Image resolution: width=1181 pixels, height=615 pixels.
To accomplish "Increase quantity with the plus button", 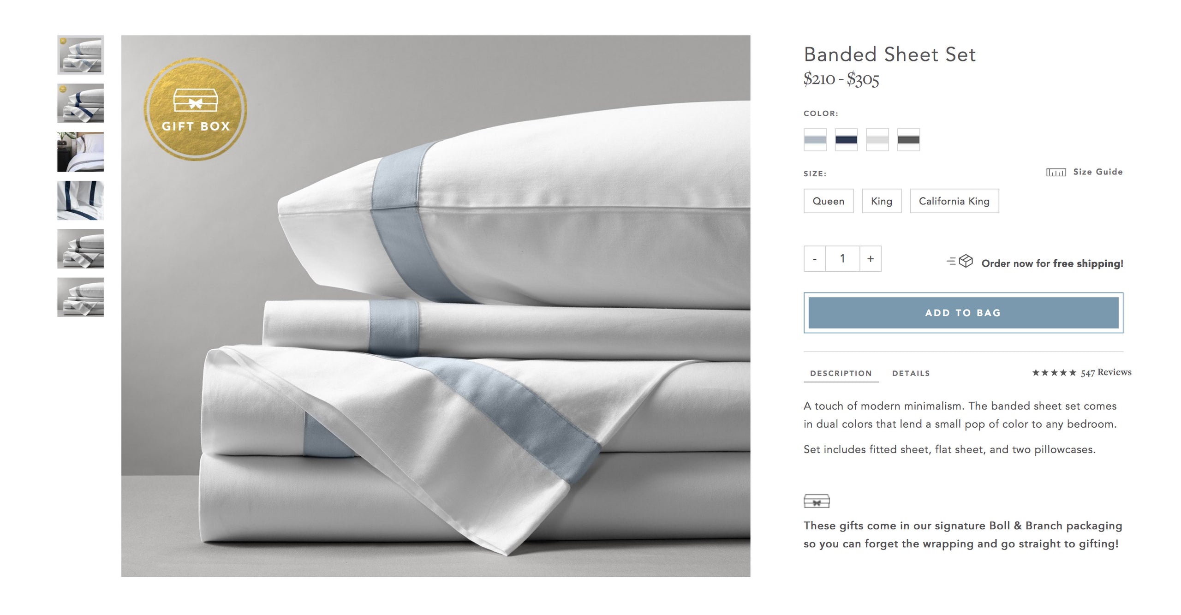I will pyautogui.click(x=871, y=259).
